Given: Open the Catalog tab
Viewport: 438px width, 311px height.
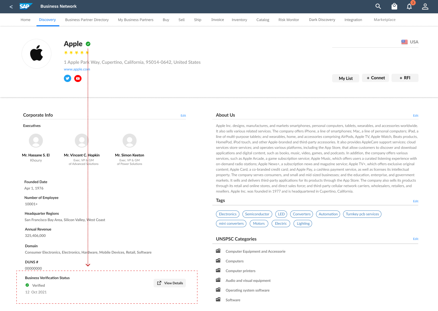Looking at the screenshot, I should [x=263, y=20].
